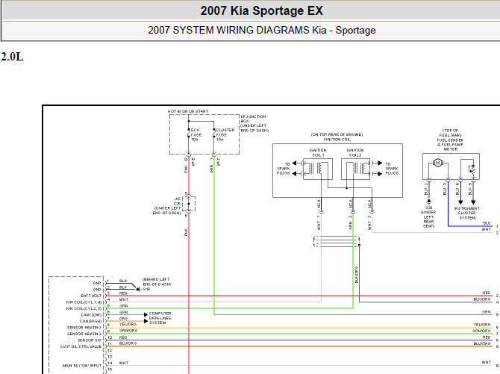Click the J/C C25 joint connector box
This screenshot has width=500, height=374.
189,204
